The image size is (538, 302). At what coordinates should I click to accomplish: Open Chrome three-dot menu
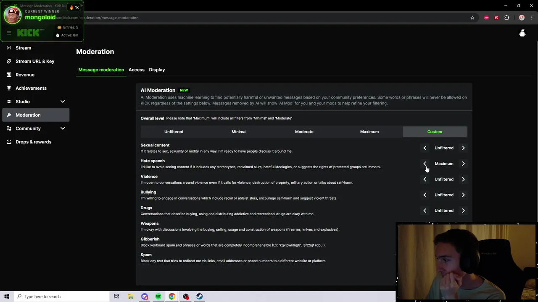(532, 18)
